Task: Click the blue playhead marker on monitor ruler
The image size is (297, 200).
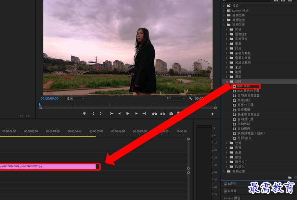Action: [40, 105]
